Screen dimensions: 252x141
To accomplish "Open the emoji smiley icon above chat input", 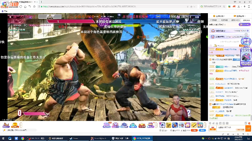I will click(210, 123).
